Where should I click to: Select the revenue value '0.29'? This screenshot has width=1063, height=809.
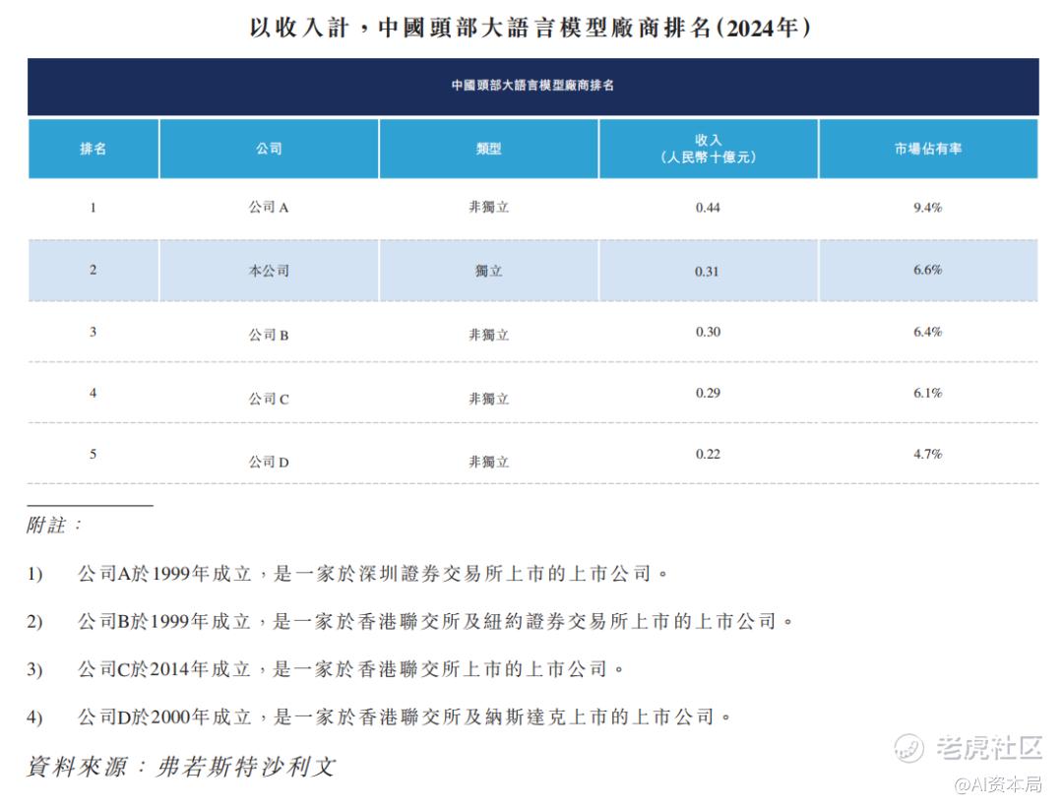tap(708, 393)
